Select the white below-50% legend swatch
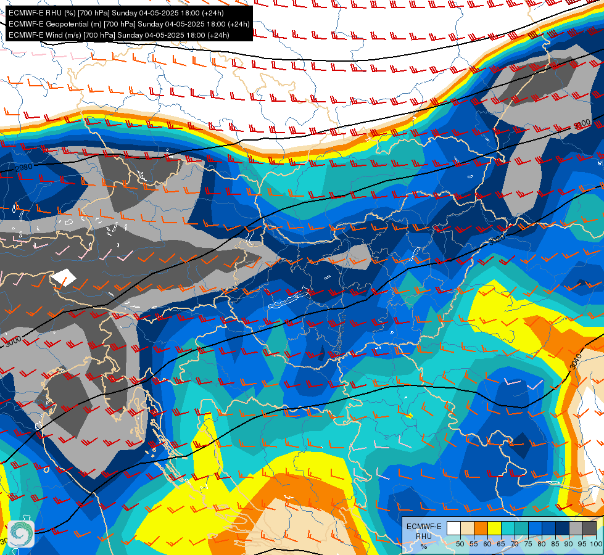Image resolution: width=604 pixels, height=555 pixels. (453, 528)
